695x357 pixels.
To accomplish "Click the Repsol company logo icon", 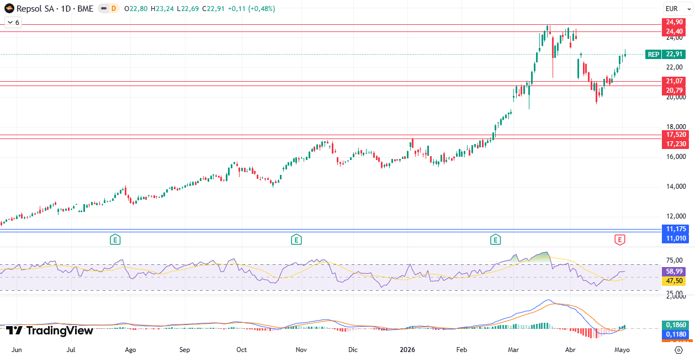I will pos(9,8).
